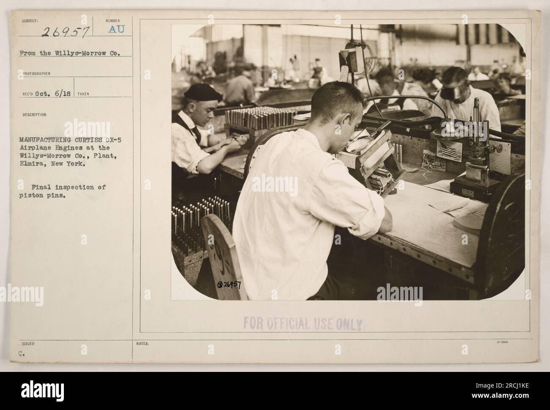Click the negative number 26957 on photo
Screen dimensions: 550x410
pyautogui.click(x=229, y=284)
